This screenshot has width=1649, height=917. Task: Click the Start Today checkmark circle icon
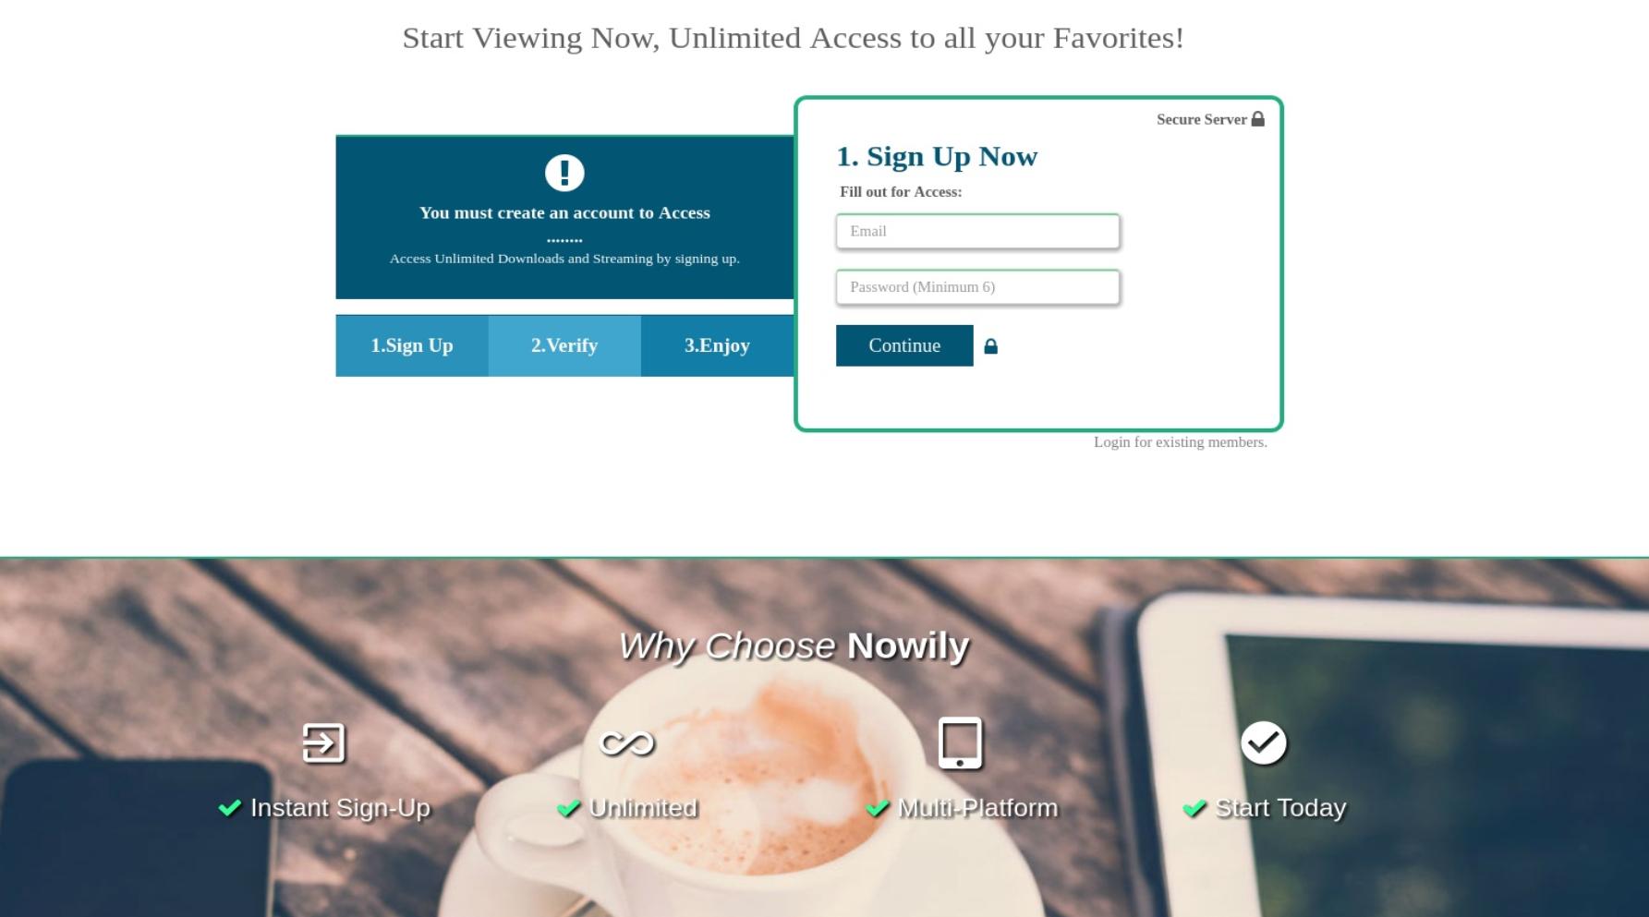click(1263, 742)
